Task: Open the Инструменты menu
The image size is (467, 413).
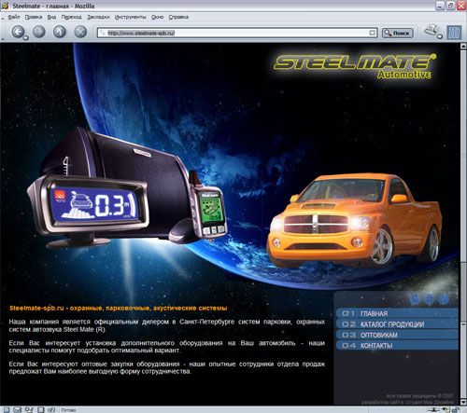Action: pos(130,17)
